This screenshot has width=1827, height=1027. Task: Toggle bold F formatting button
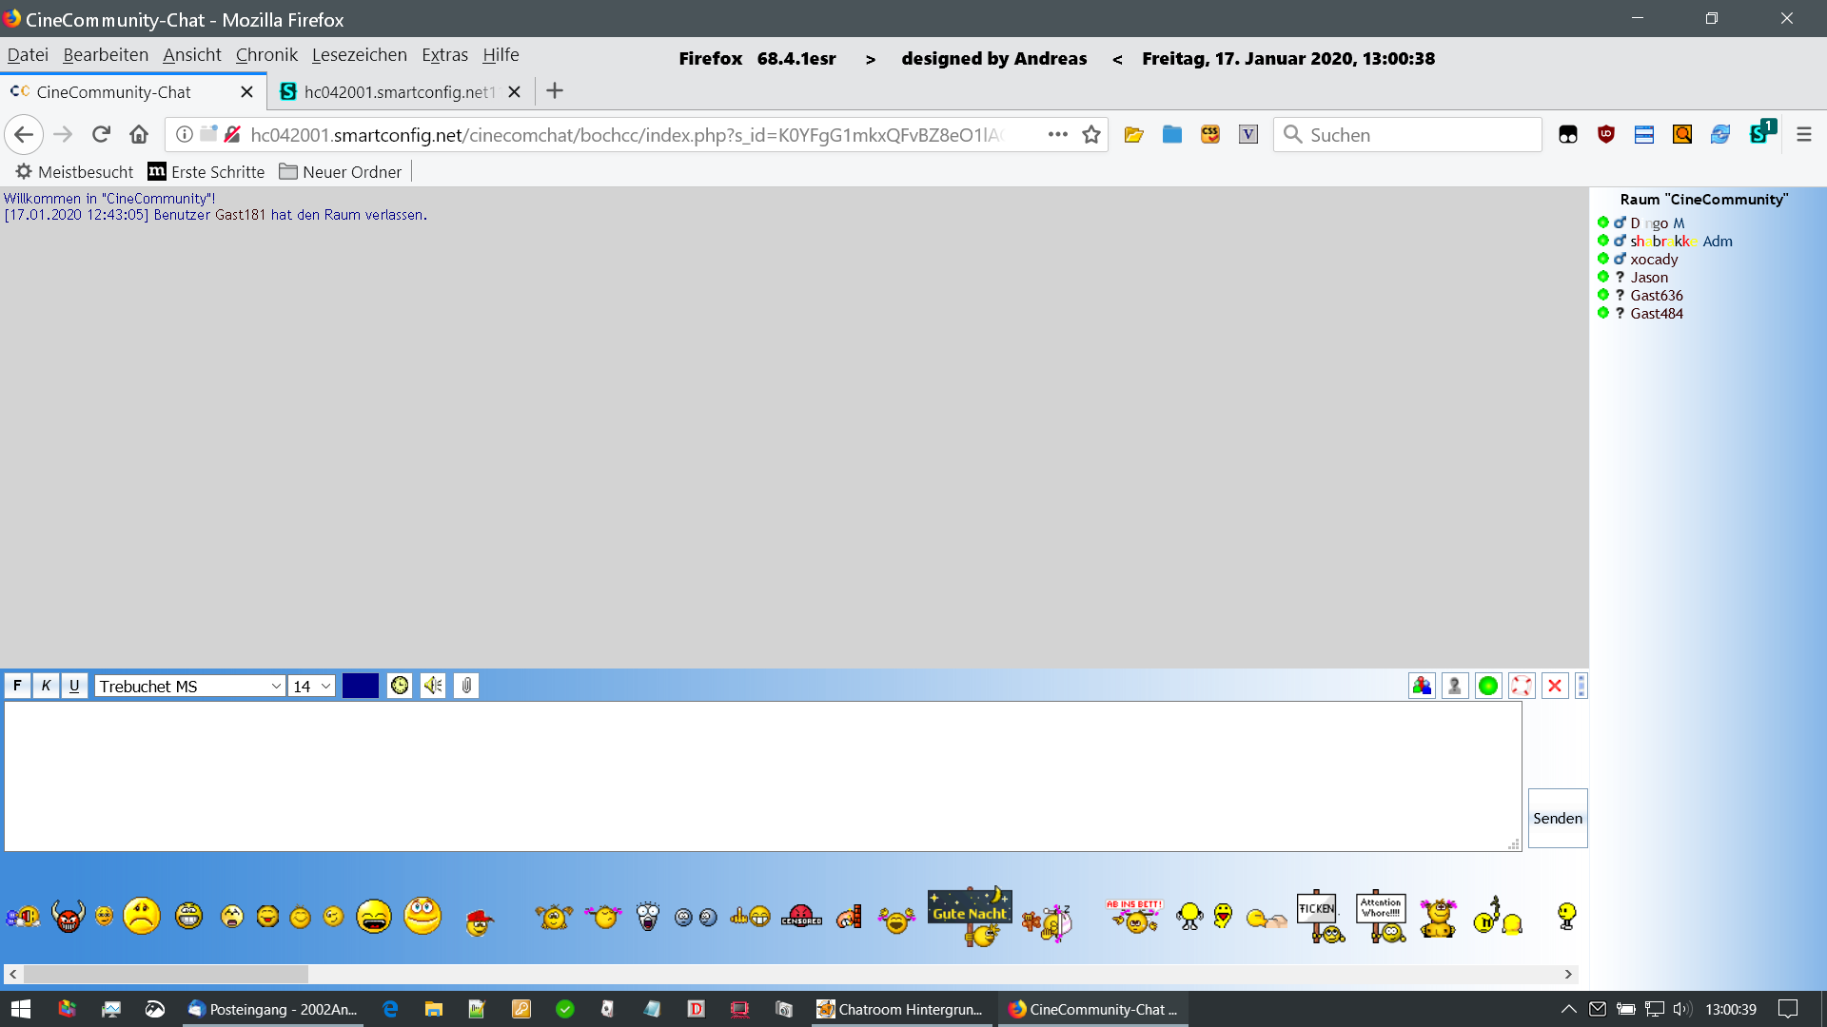click(x=17, y=686)
